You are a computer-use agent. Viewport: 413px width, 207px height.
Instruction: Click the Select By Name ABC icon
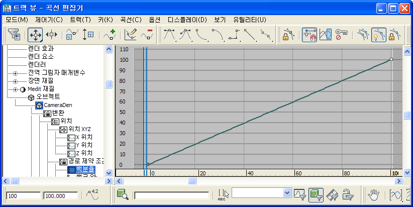point(223,195)
